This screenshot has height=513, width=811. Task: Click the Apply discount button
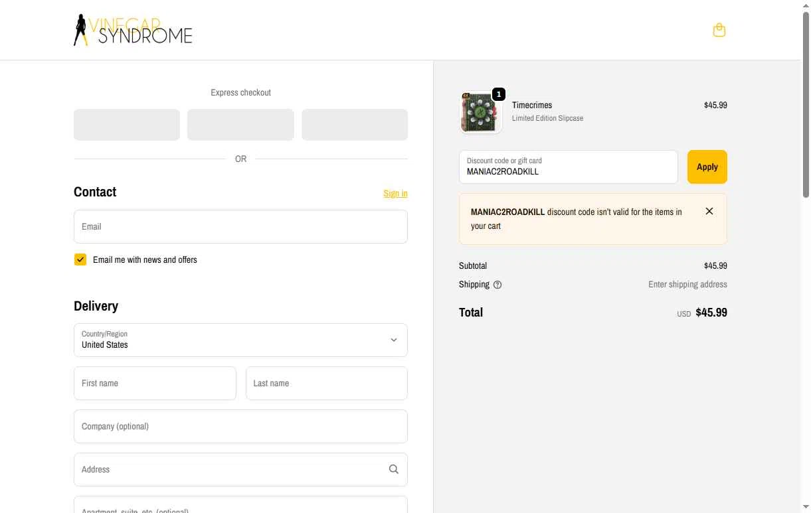[707, 167]
